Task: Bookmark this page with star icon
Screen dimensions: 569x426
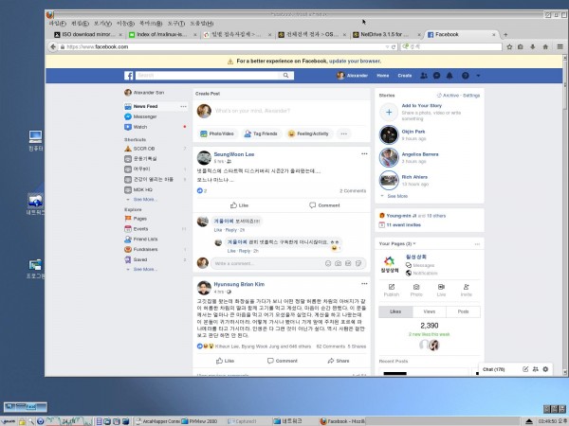Action: 509,46
